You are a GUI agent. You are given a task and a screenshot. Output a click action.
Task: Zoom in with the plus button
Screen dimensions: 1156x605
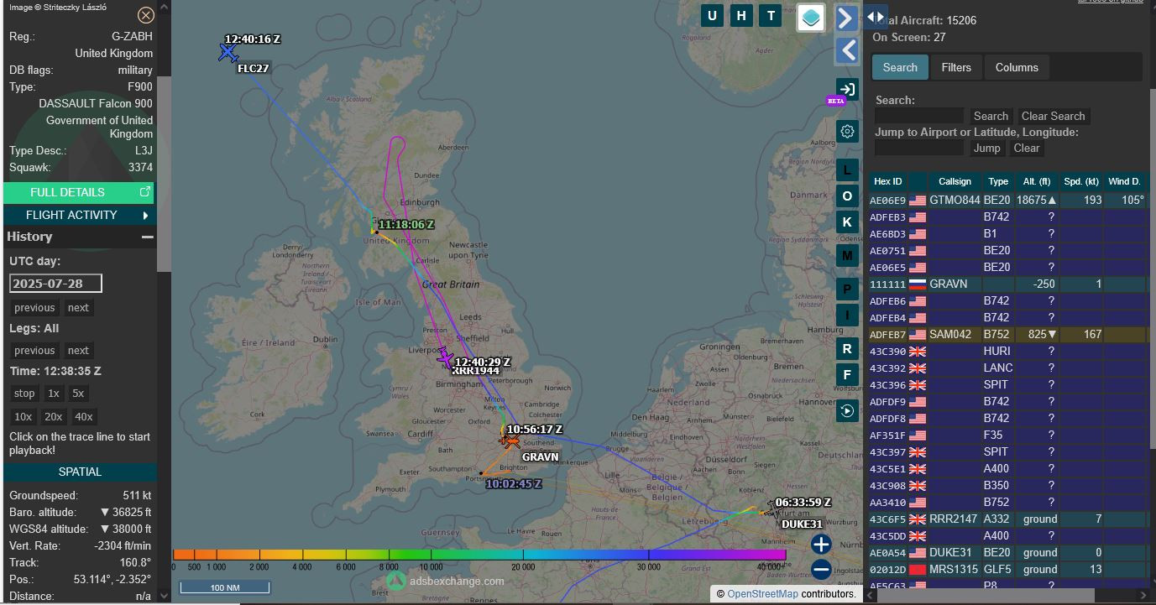[821, 544]
